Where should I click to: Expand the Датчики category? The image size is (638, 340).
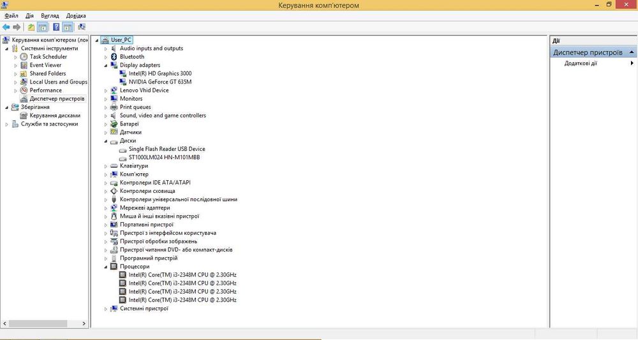106,132
